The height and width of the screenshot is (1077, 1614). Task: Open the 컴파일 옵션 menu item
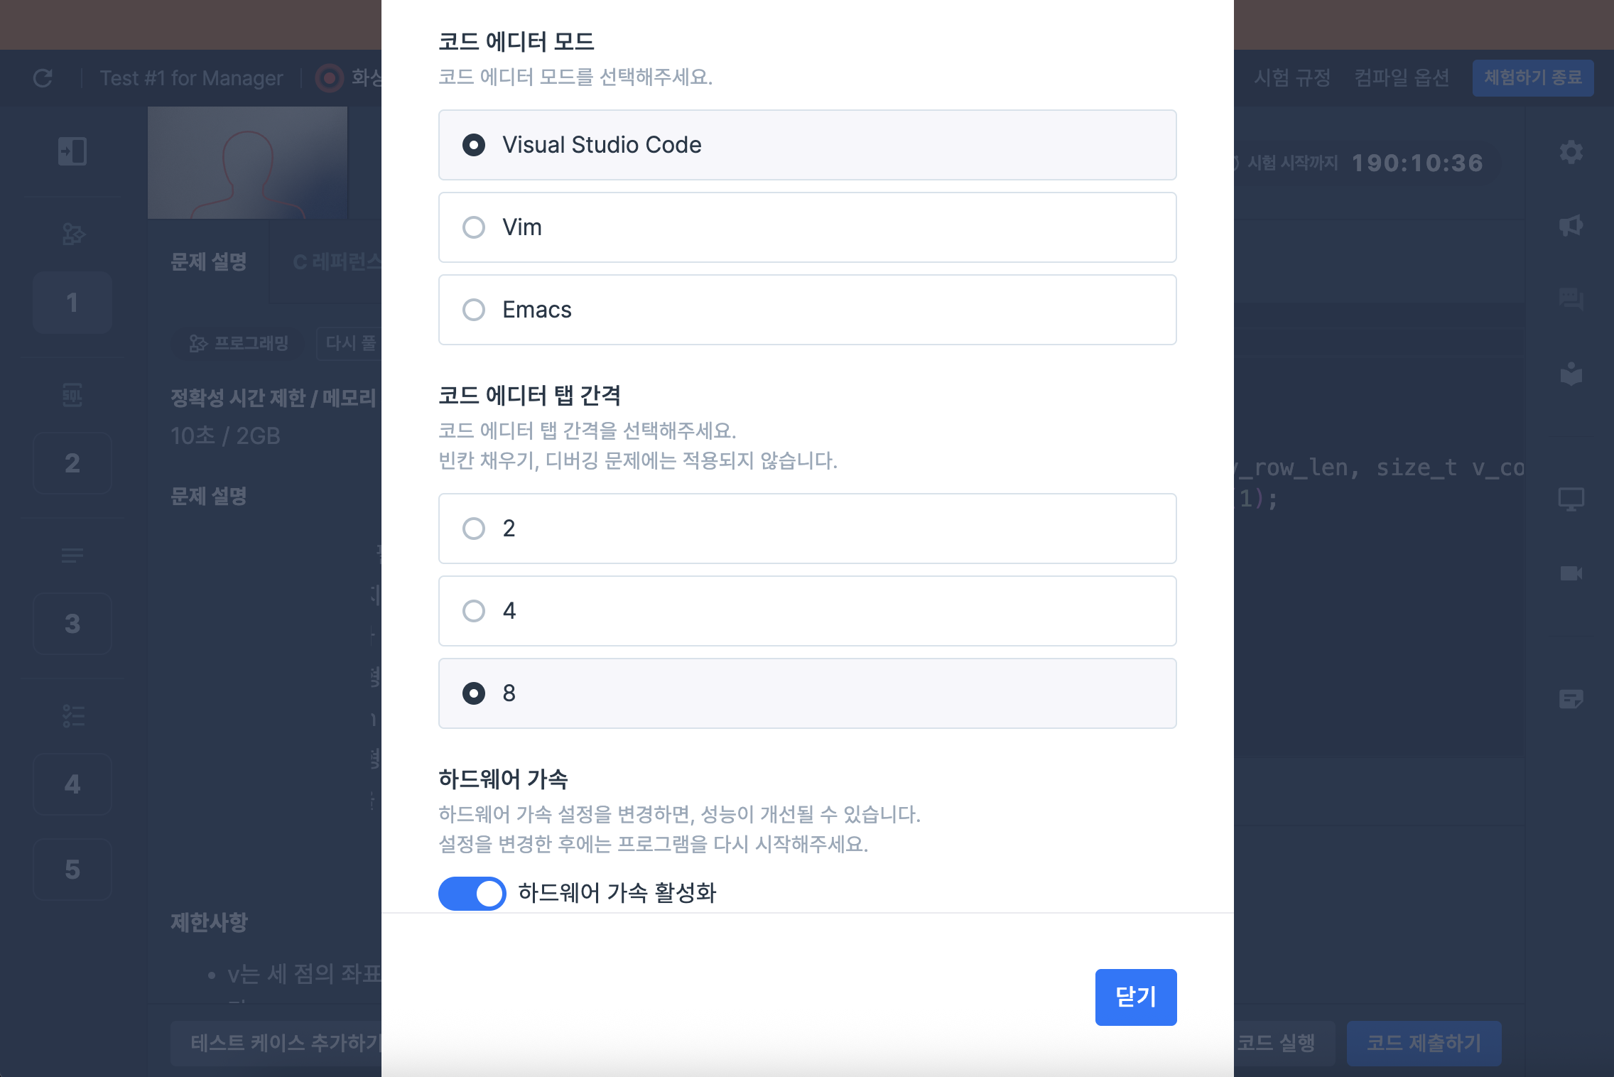(x=1401, y=77)
